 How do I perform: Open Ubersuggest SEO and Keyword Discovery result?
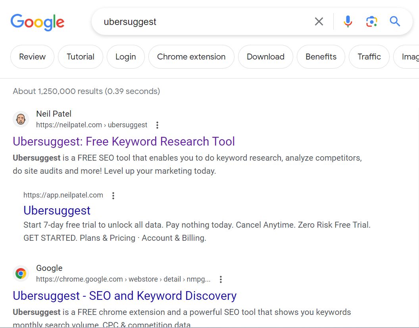click(125, 296)
